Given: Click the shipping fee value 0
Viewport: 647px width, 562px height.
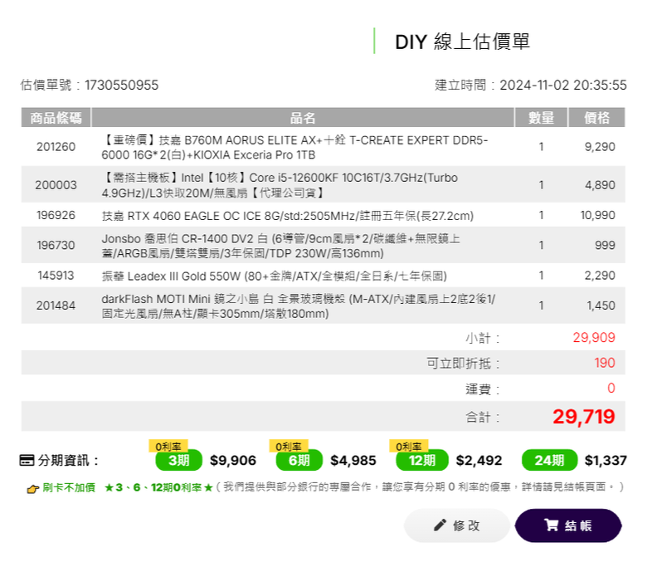Looking at the screenshot, I should [611, 389].
